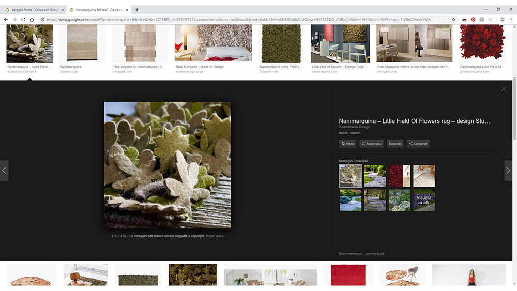Open the beige living room rug related thumbnail
The width and height of the screenshot is (517, 291).
[x=424, y=176]
